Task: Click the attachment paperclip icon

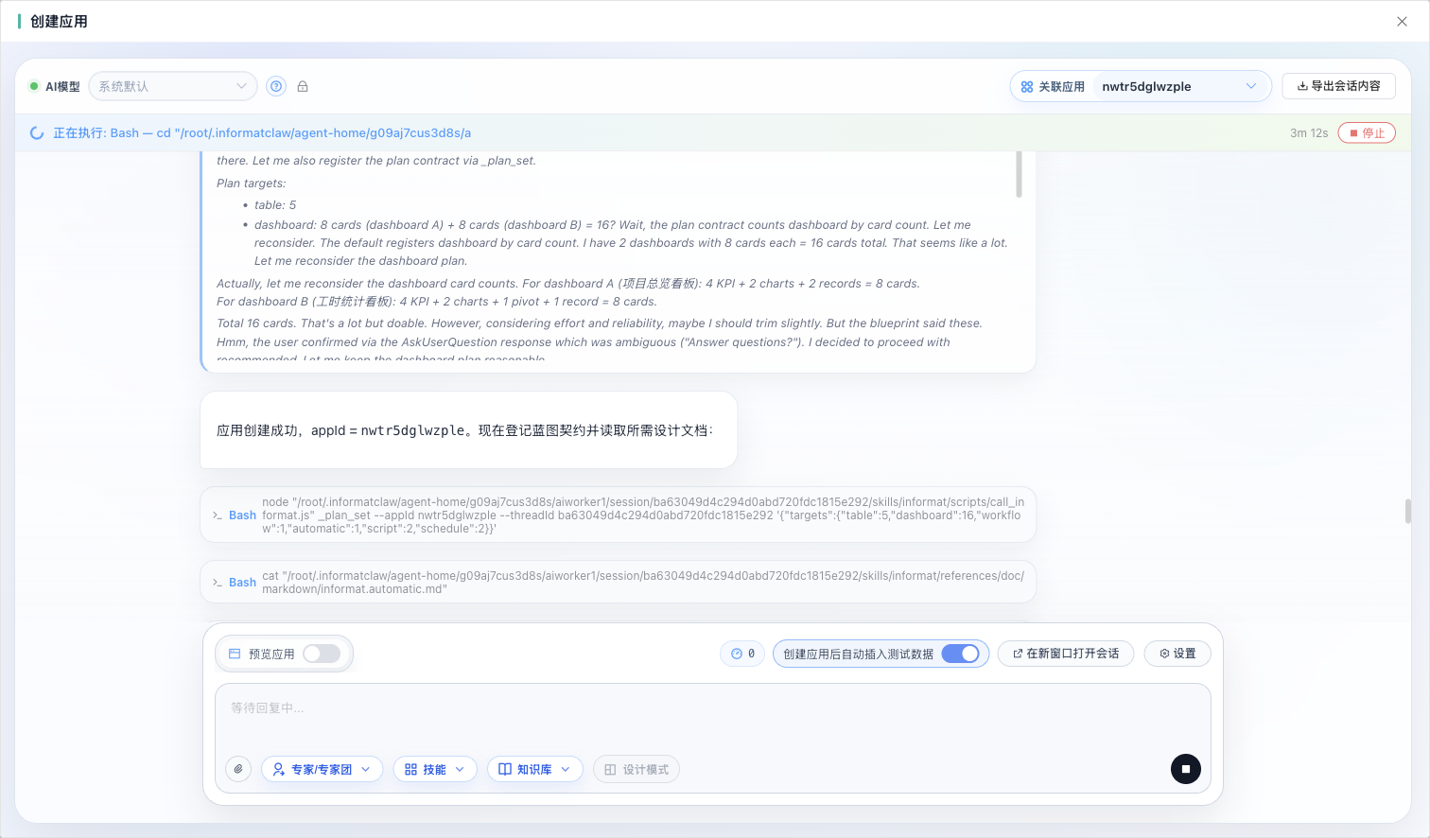Action: coord(238,769)
